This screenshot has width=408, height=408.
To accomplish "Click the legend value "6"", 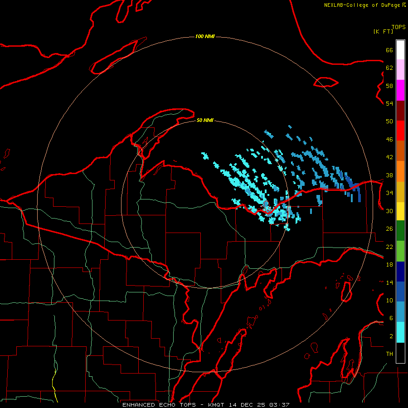I will [391, 318].
